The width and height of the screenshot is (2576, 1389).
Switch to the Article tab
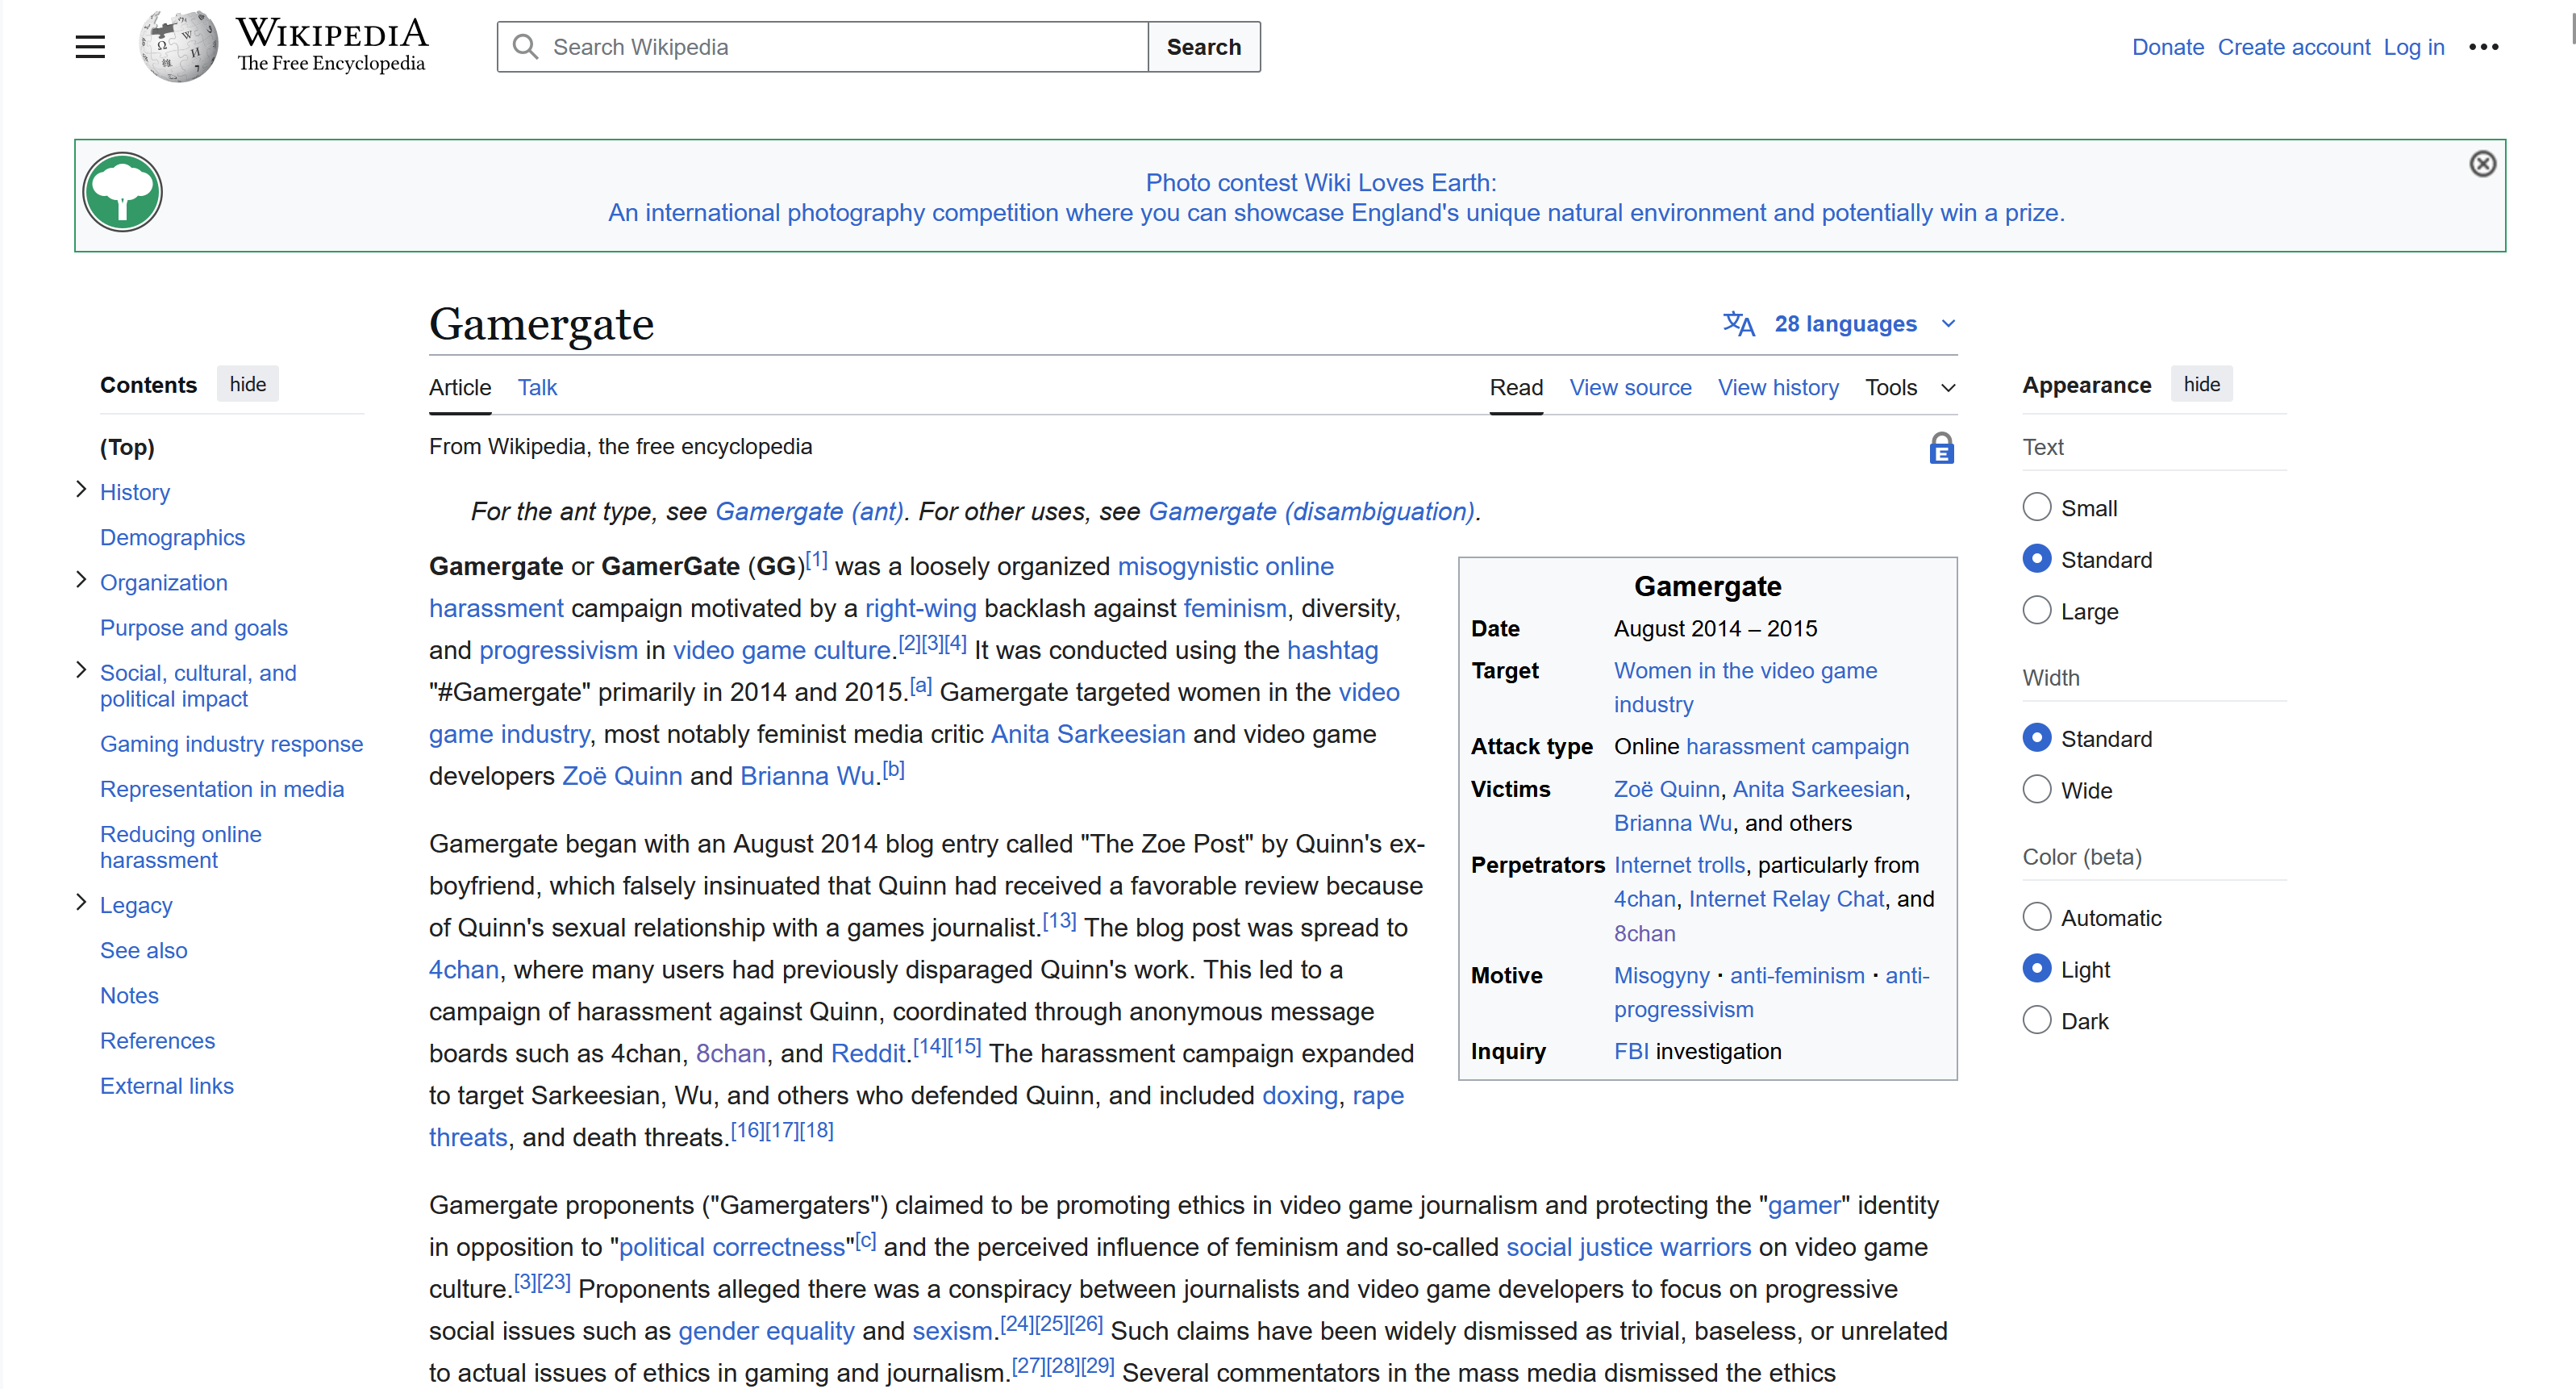(460, 388)
